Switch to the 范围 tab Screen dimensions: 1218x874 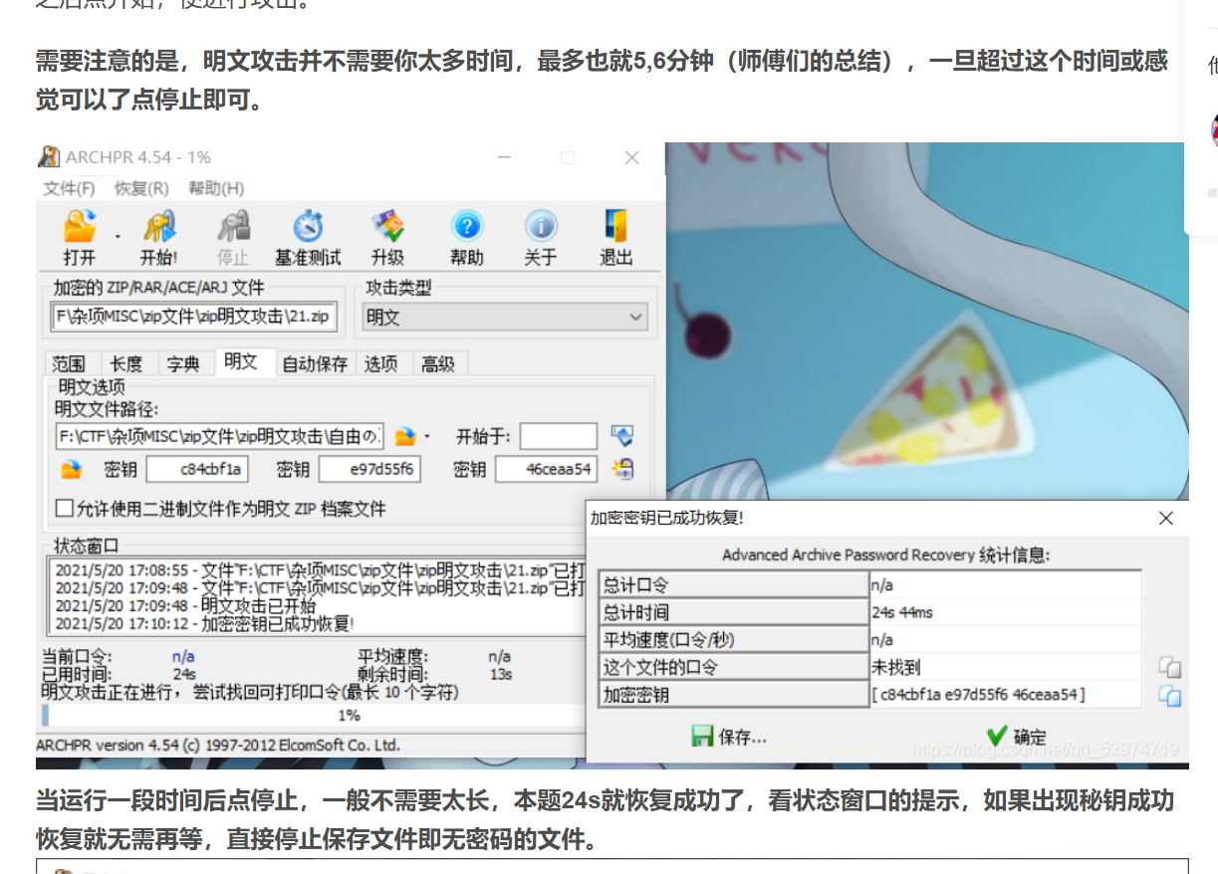[x=69, y=363]
